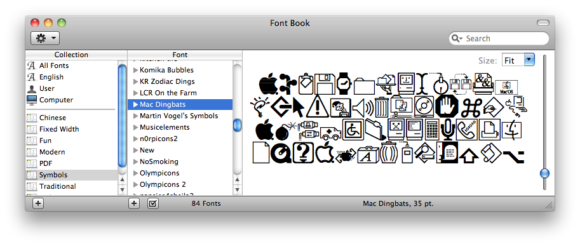Expand the Komika Bubbles font family

(135, 70)
